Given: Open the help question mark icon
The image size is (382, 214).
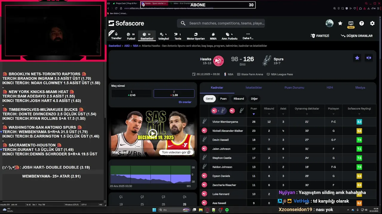Looking at the screenshot, I should click(x=362, y=23).
